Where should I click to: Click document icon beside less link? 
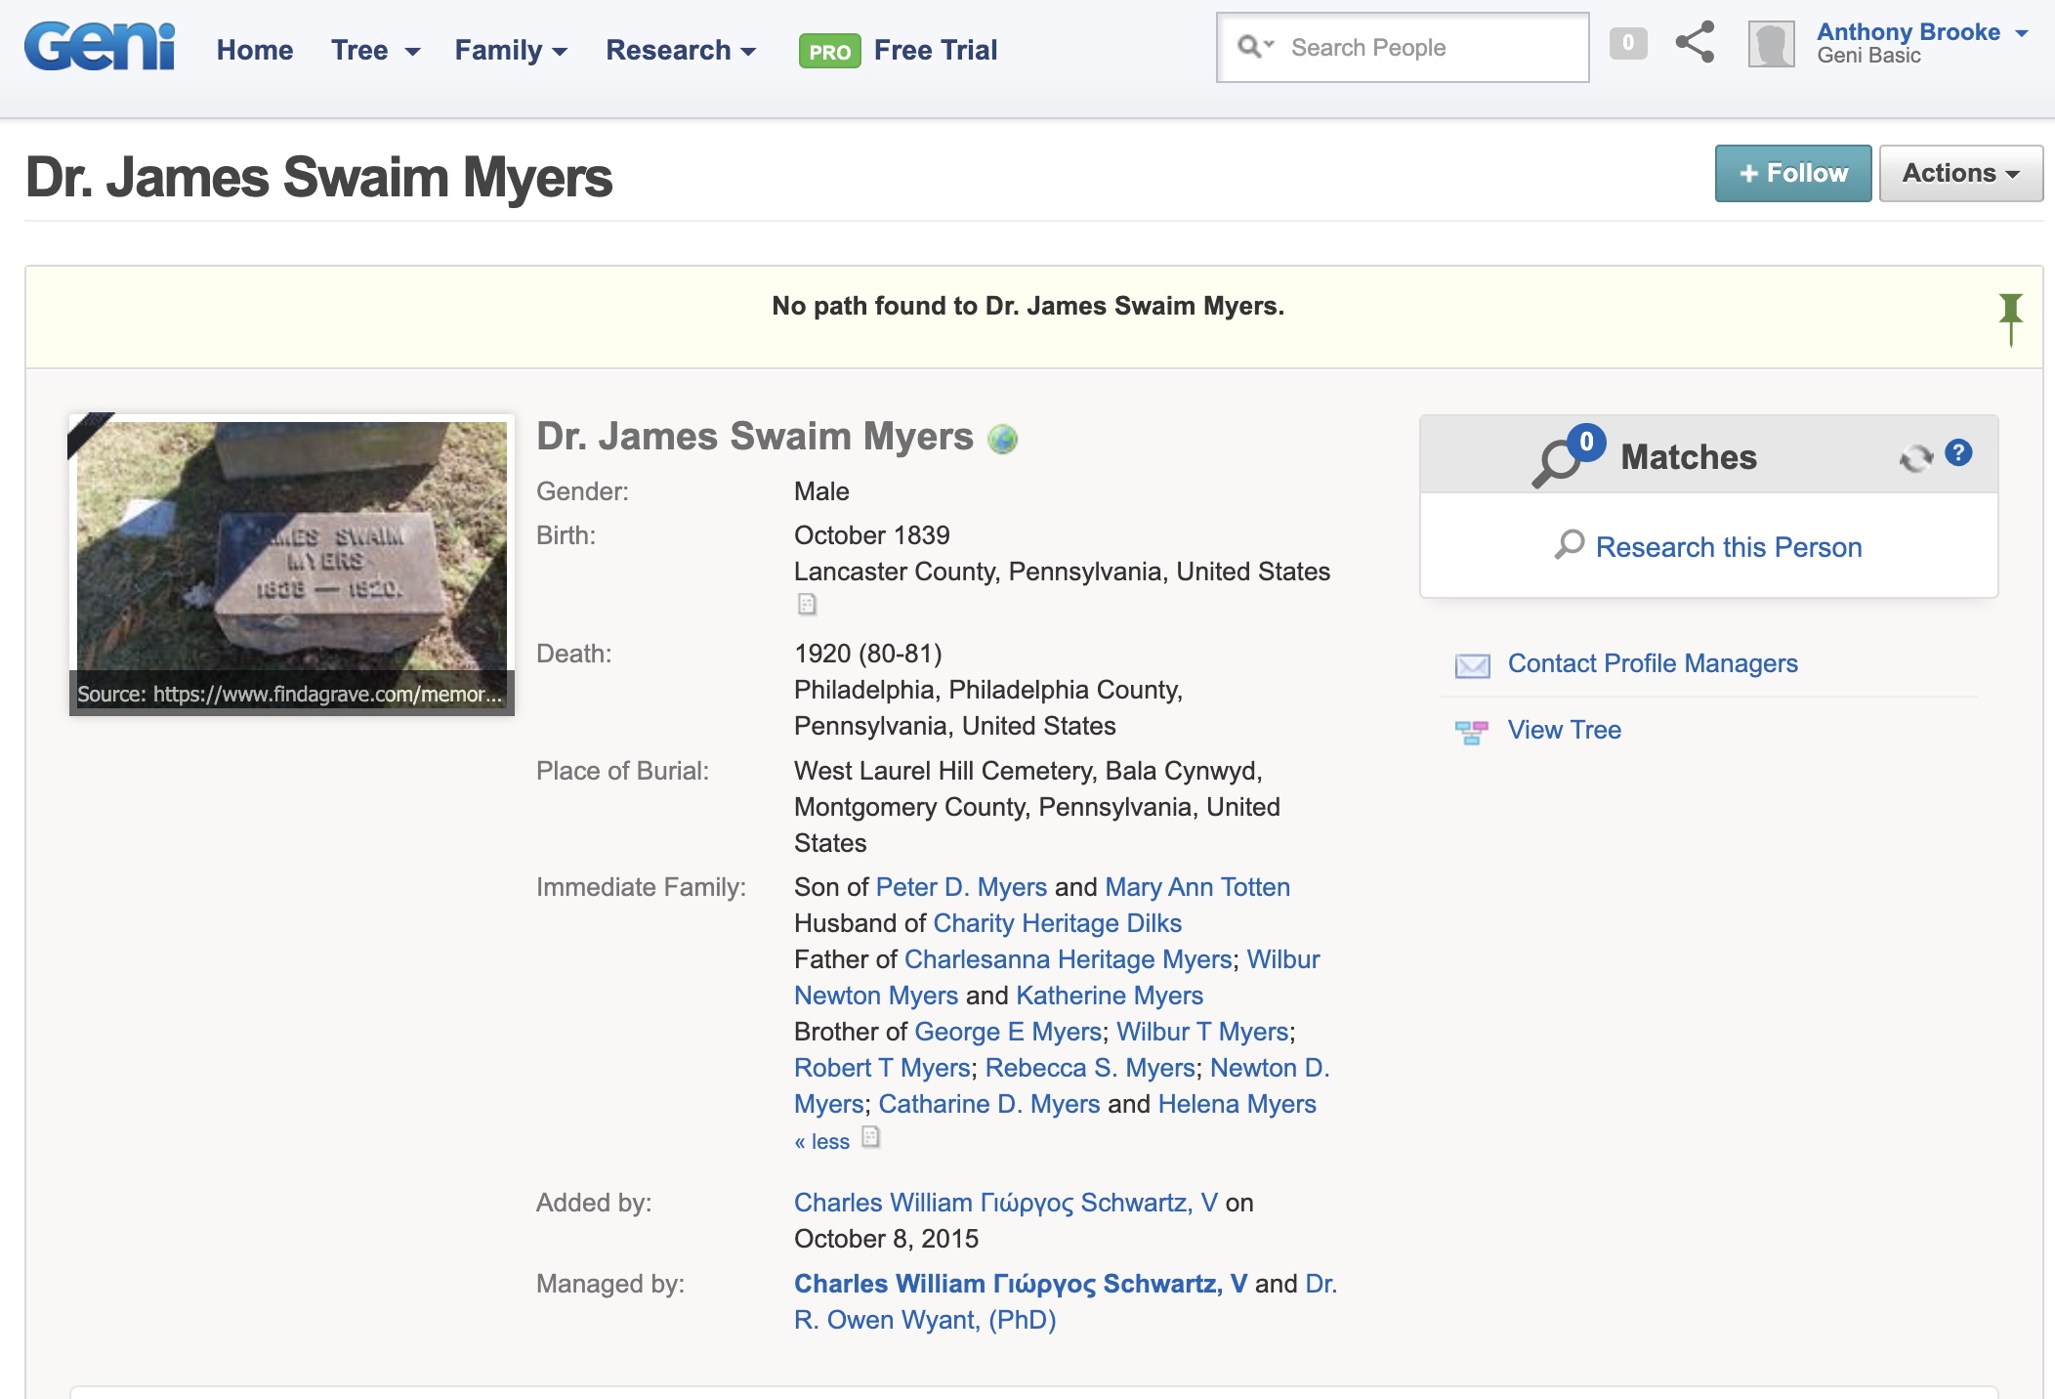tap(871, 1137)
